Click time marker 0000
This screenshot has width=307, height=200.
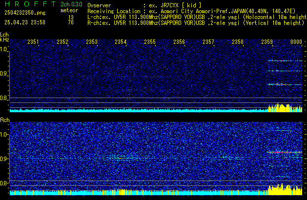[x=296, y=42]
